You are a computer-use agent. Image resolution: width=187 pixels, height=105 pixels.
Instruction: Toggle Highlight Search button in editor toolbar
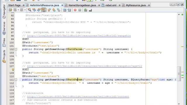pyautogui.click(x=44, y=10)
